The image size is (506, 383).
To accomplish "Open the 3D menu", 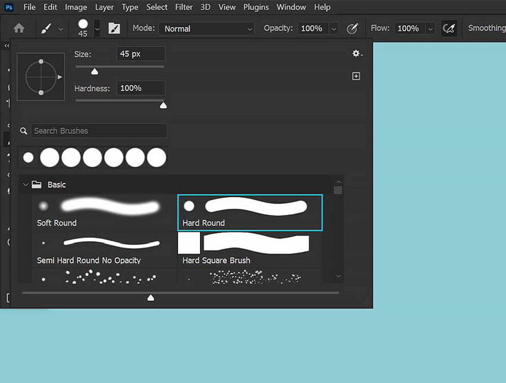I will point(205,7).
